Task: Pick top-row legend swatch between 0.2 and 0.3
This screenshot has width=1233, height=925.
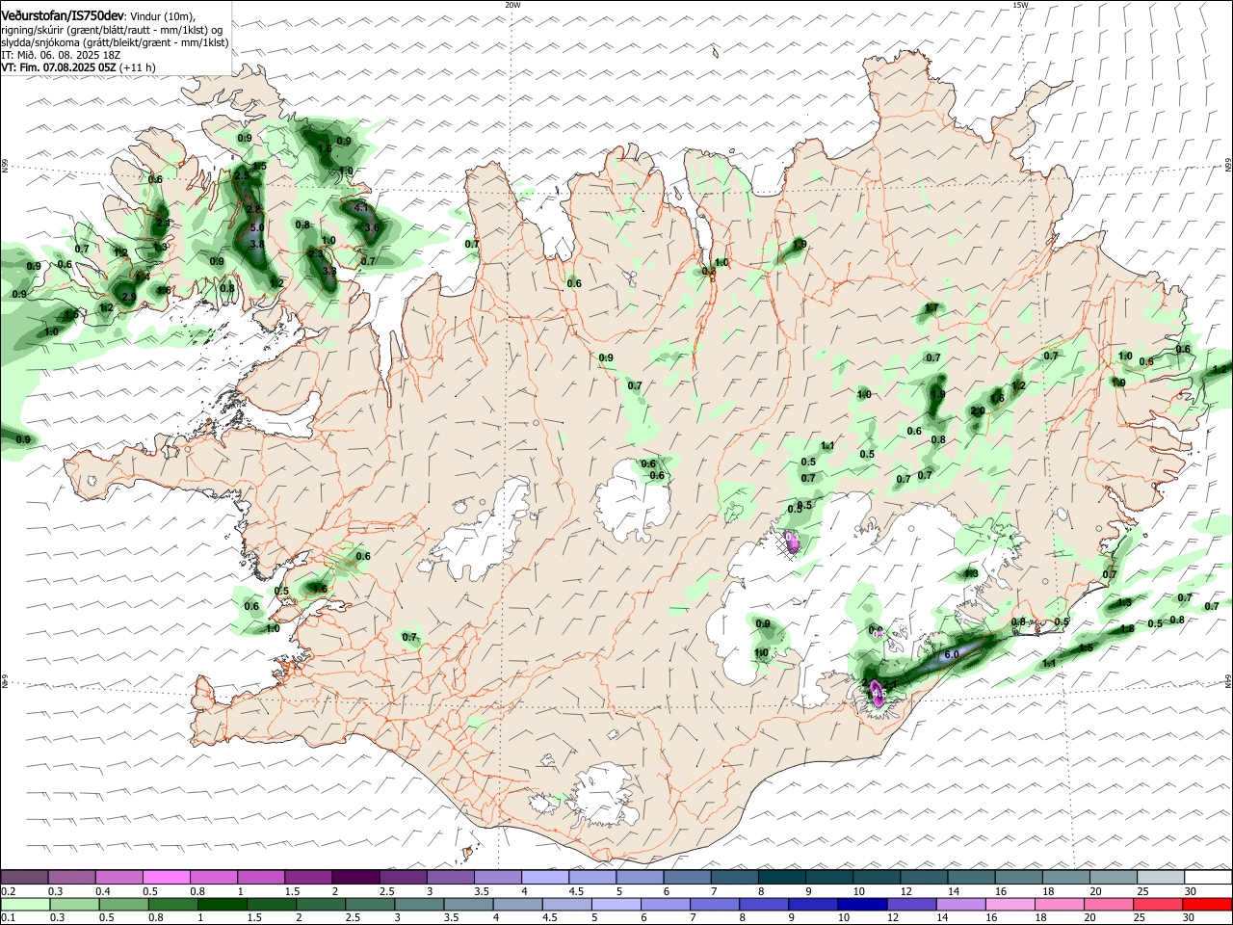Action: [24, 878]
